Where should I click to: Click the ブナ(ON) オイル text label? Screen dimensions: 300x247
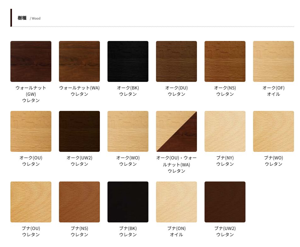click(176, 232)
